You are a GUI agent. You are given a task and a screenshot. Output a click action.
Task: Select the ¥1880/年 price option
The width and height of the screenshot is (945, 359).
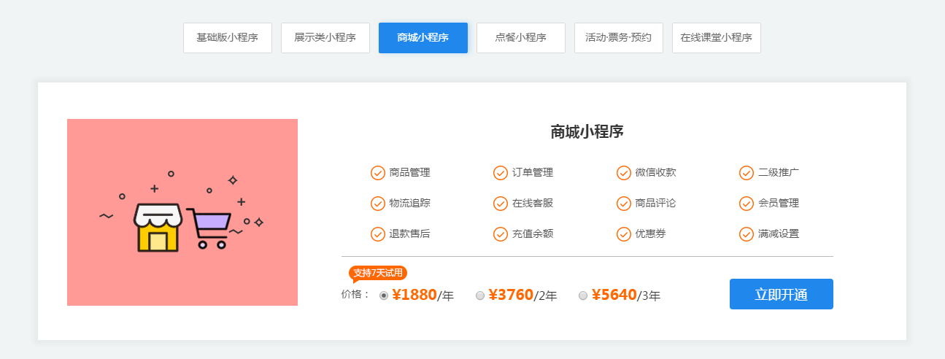coord(384,296)
